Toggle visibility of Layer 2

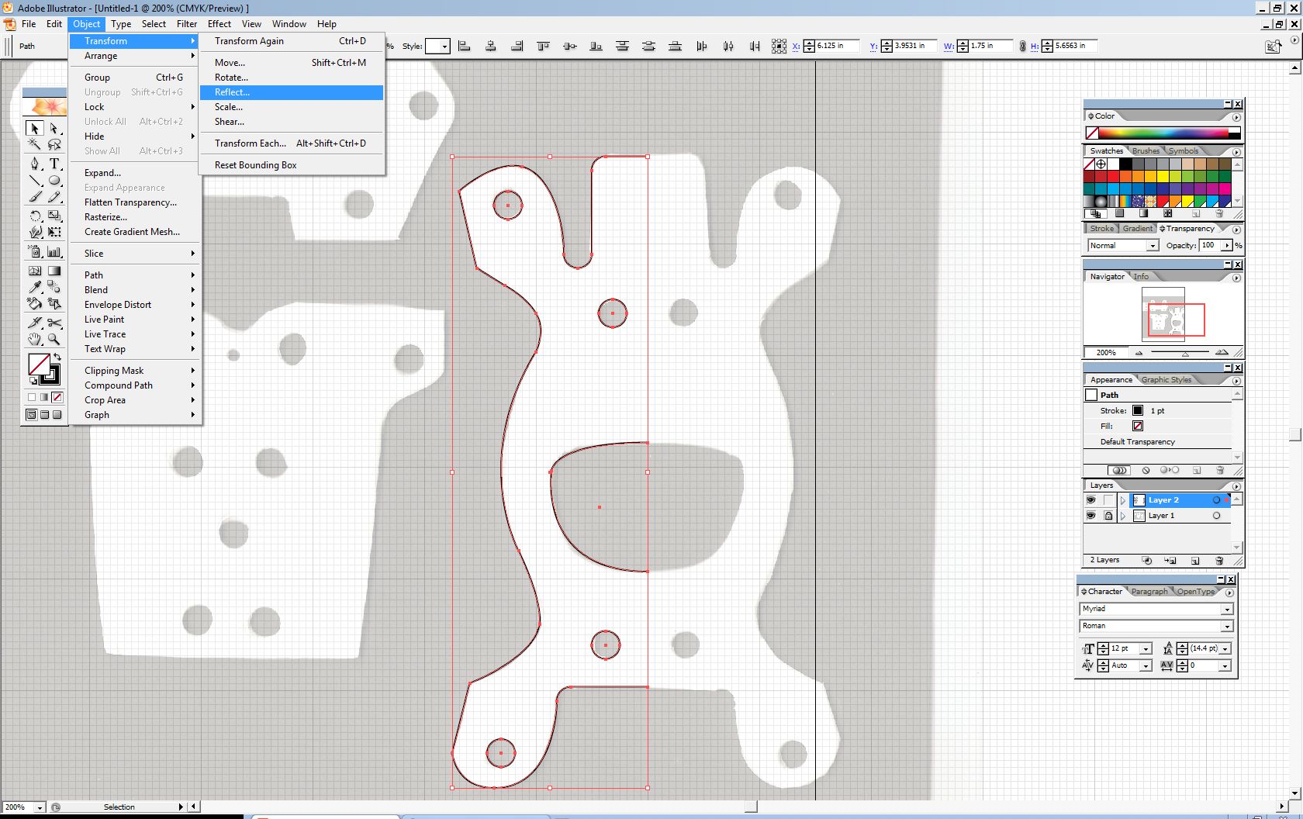1090,499
